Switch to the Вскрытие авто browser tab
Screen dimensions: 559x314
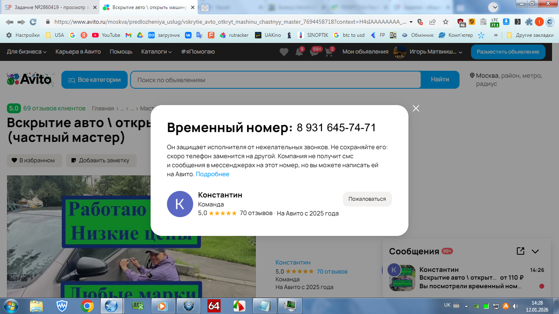[x=149, y=7]
